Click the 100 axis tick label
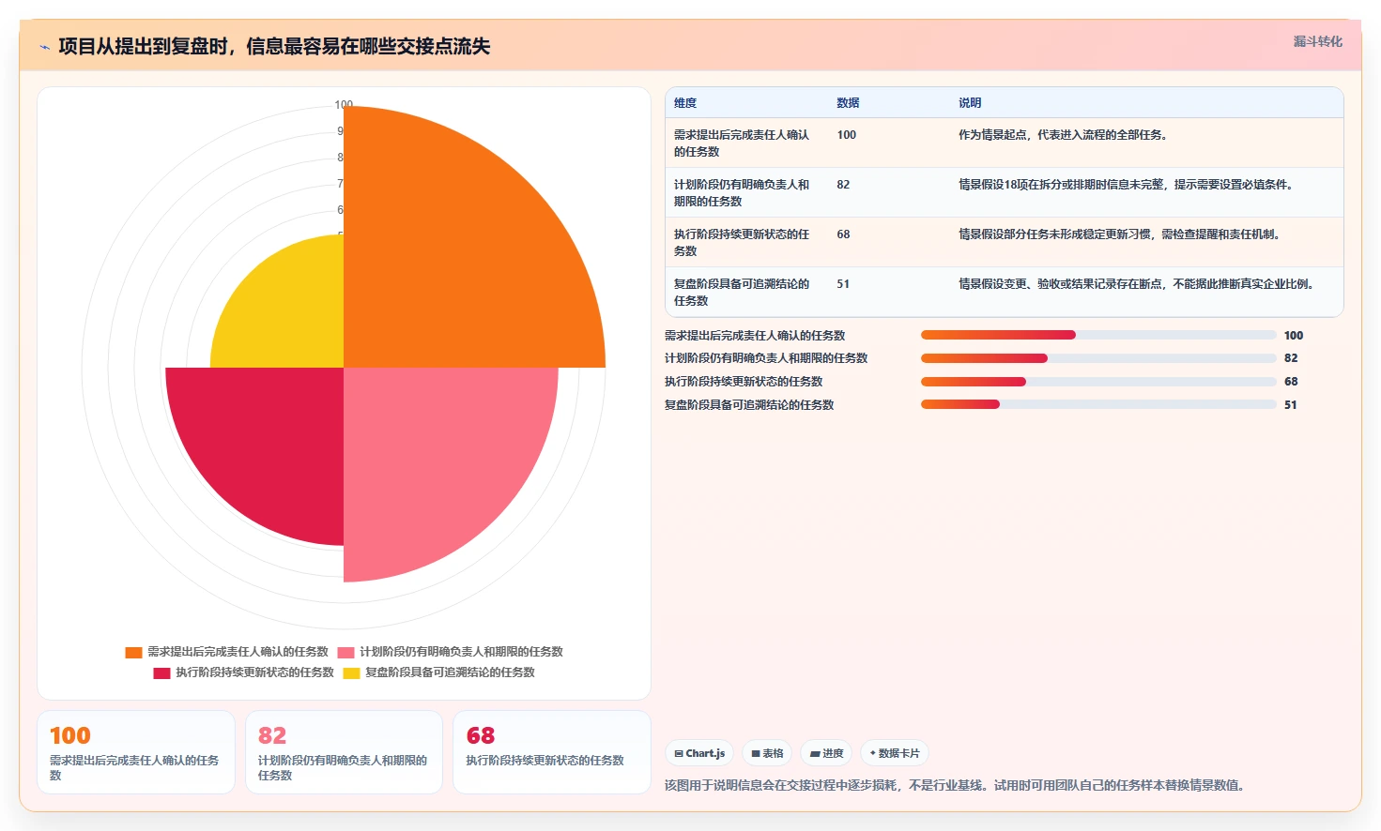 344,105
